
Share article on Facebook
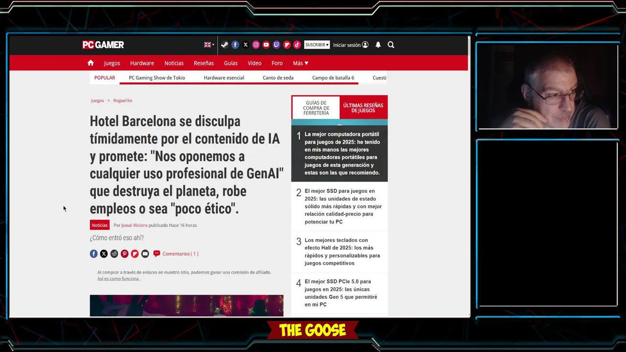pyautogui.click(x=93, y=254)
